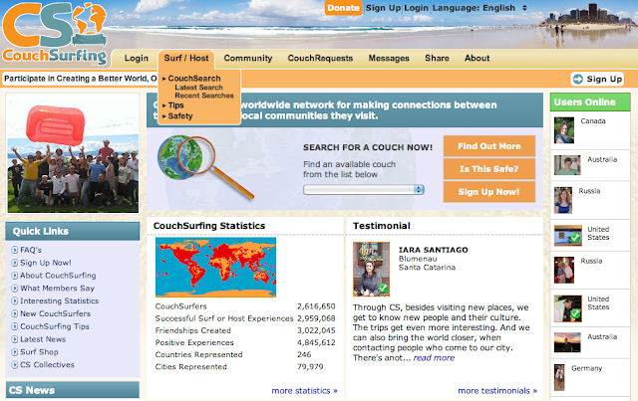
Task: Follow the more statistics link
Action: tap(304, 391)
